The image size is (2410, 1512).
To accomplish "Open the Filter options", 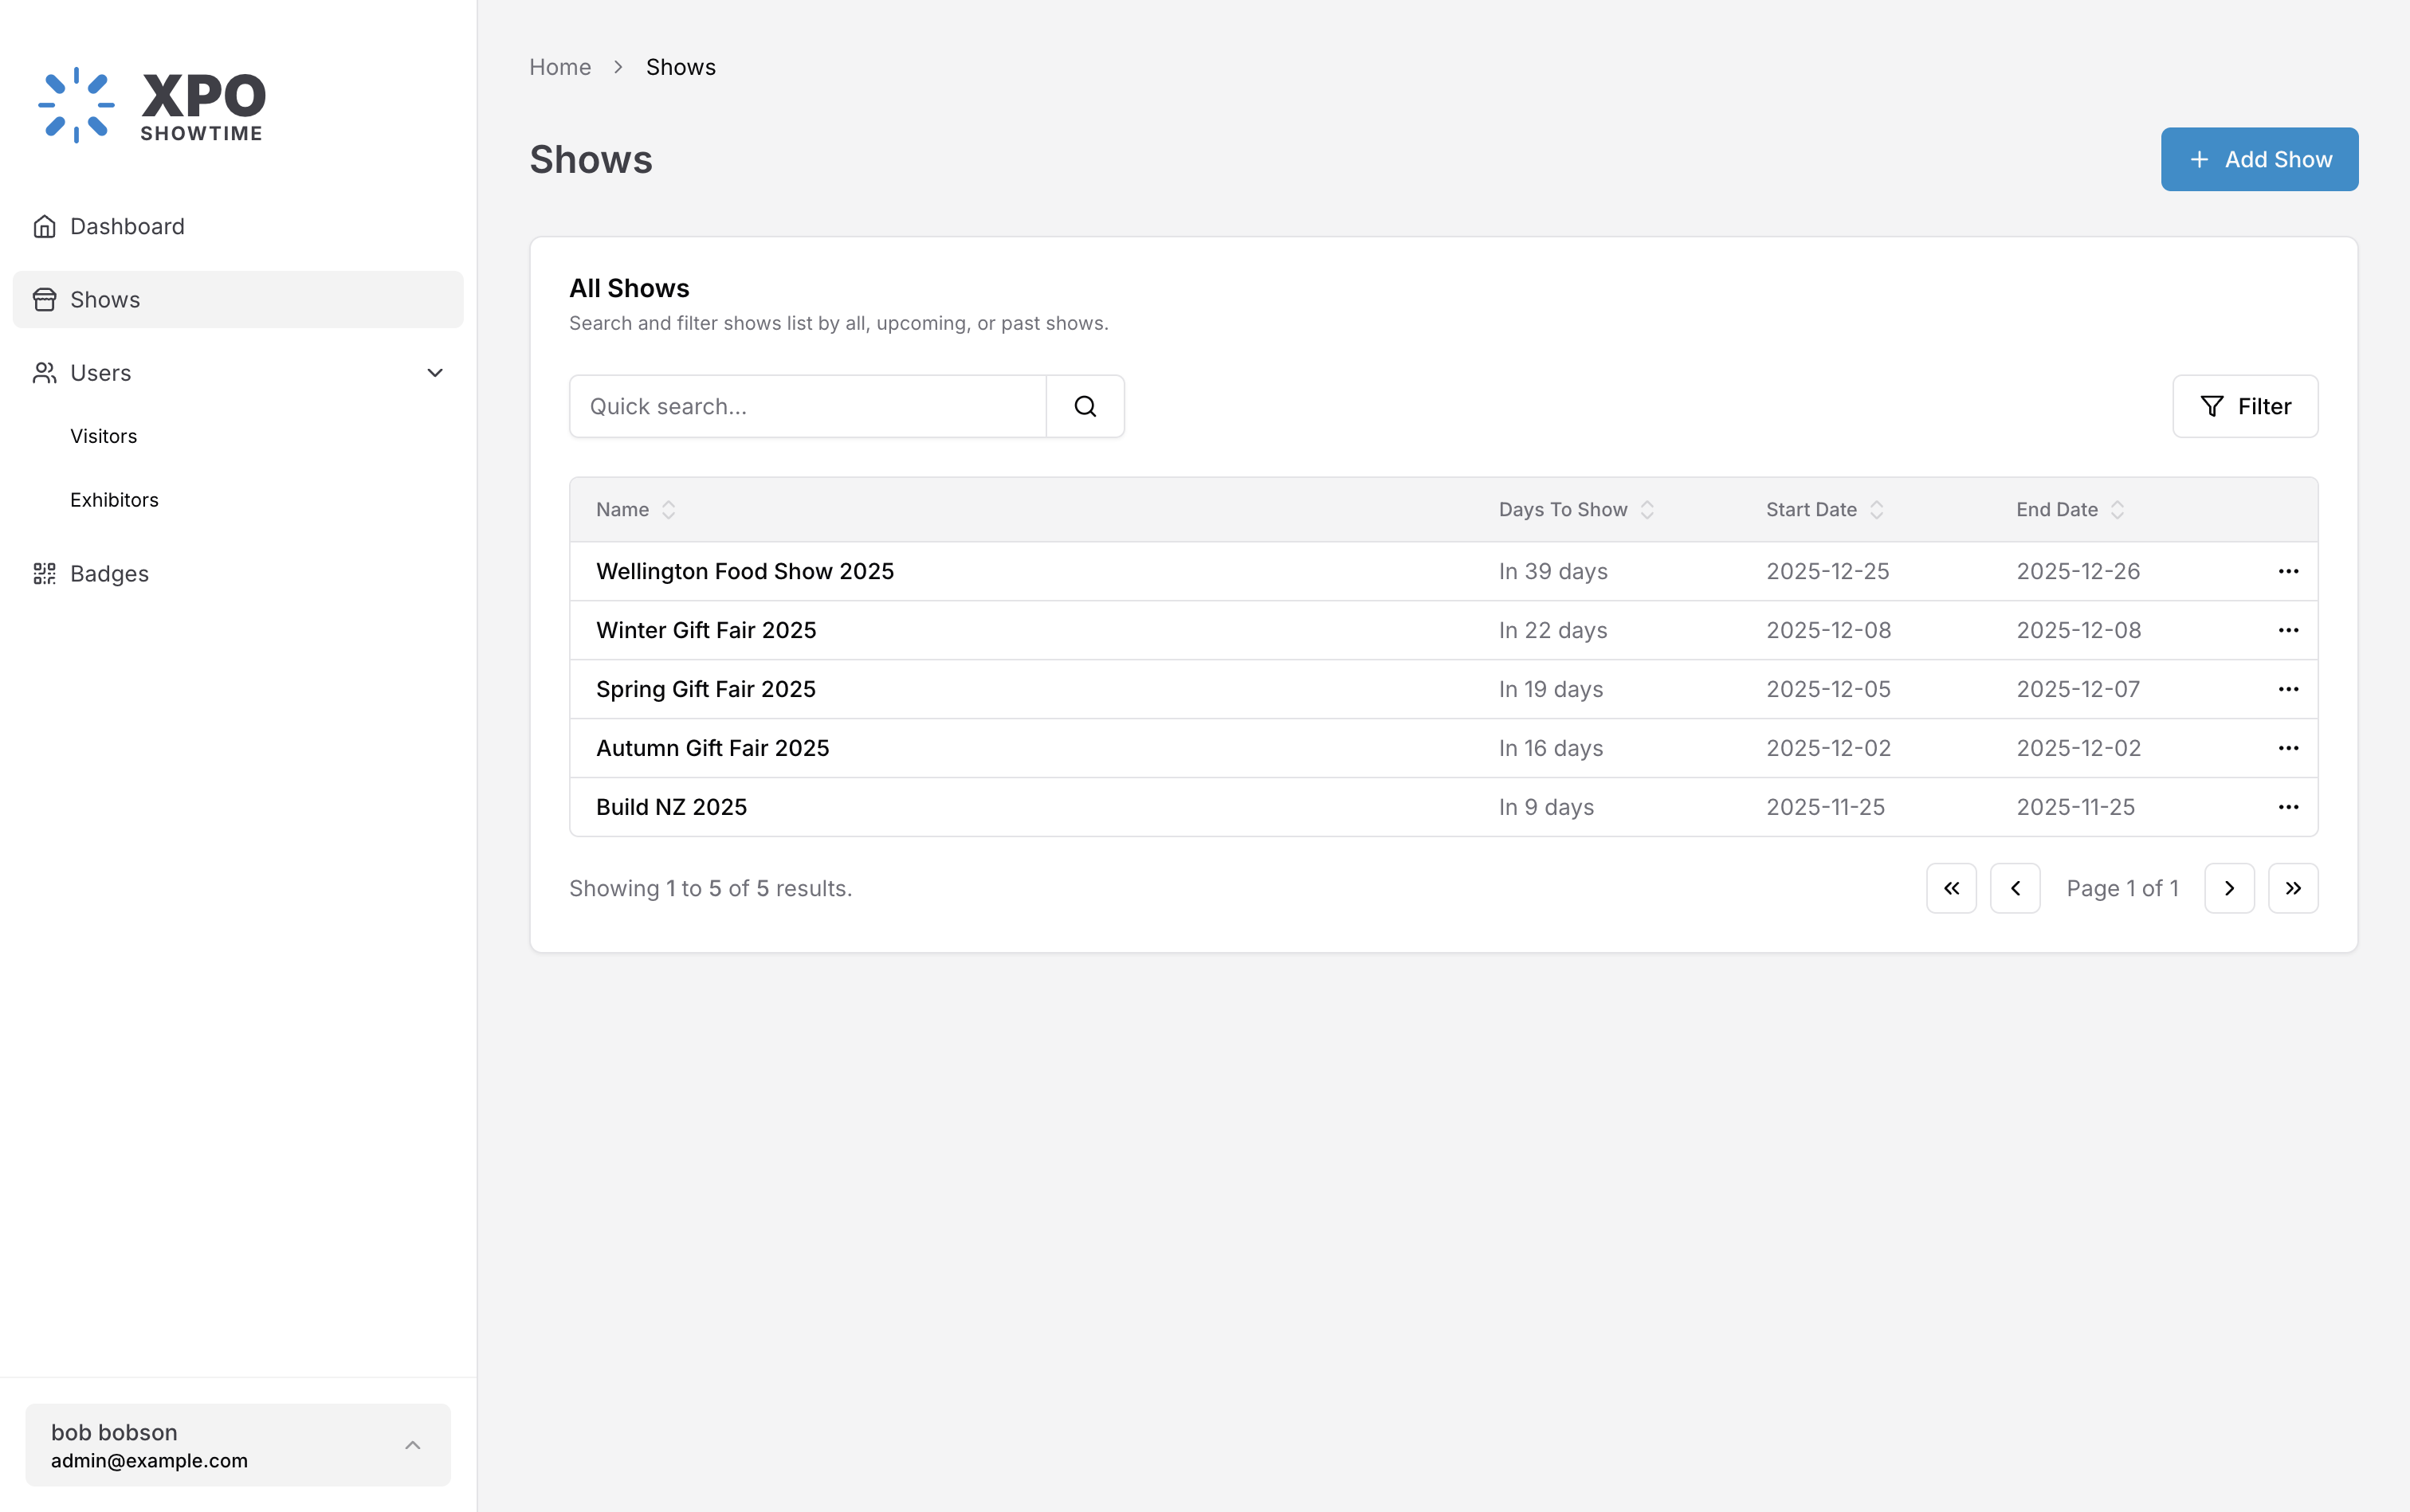I will (x=2245, y=406).
